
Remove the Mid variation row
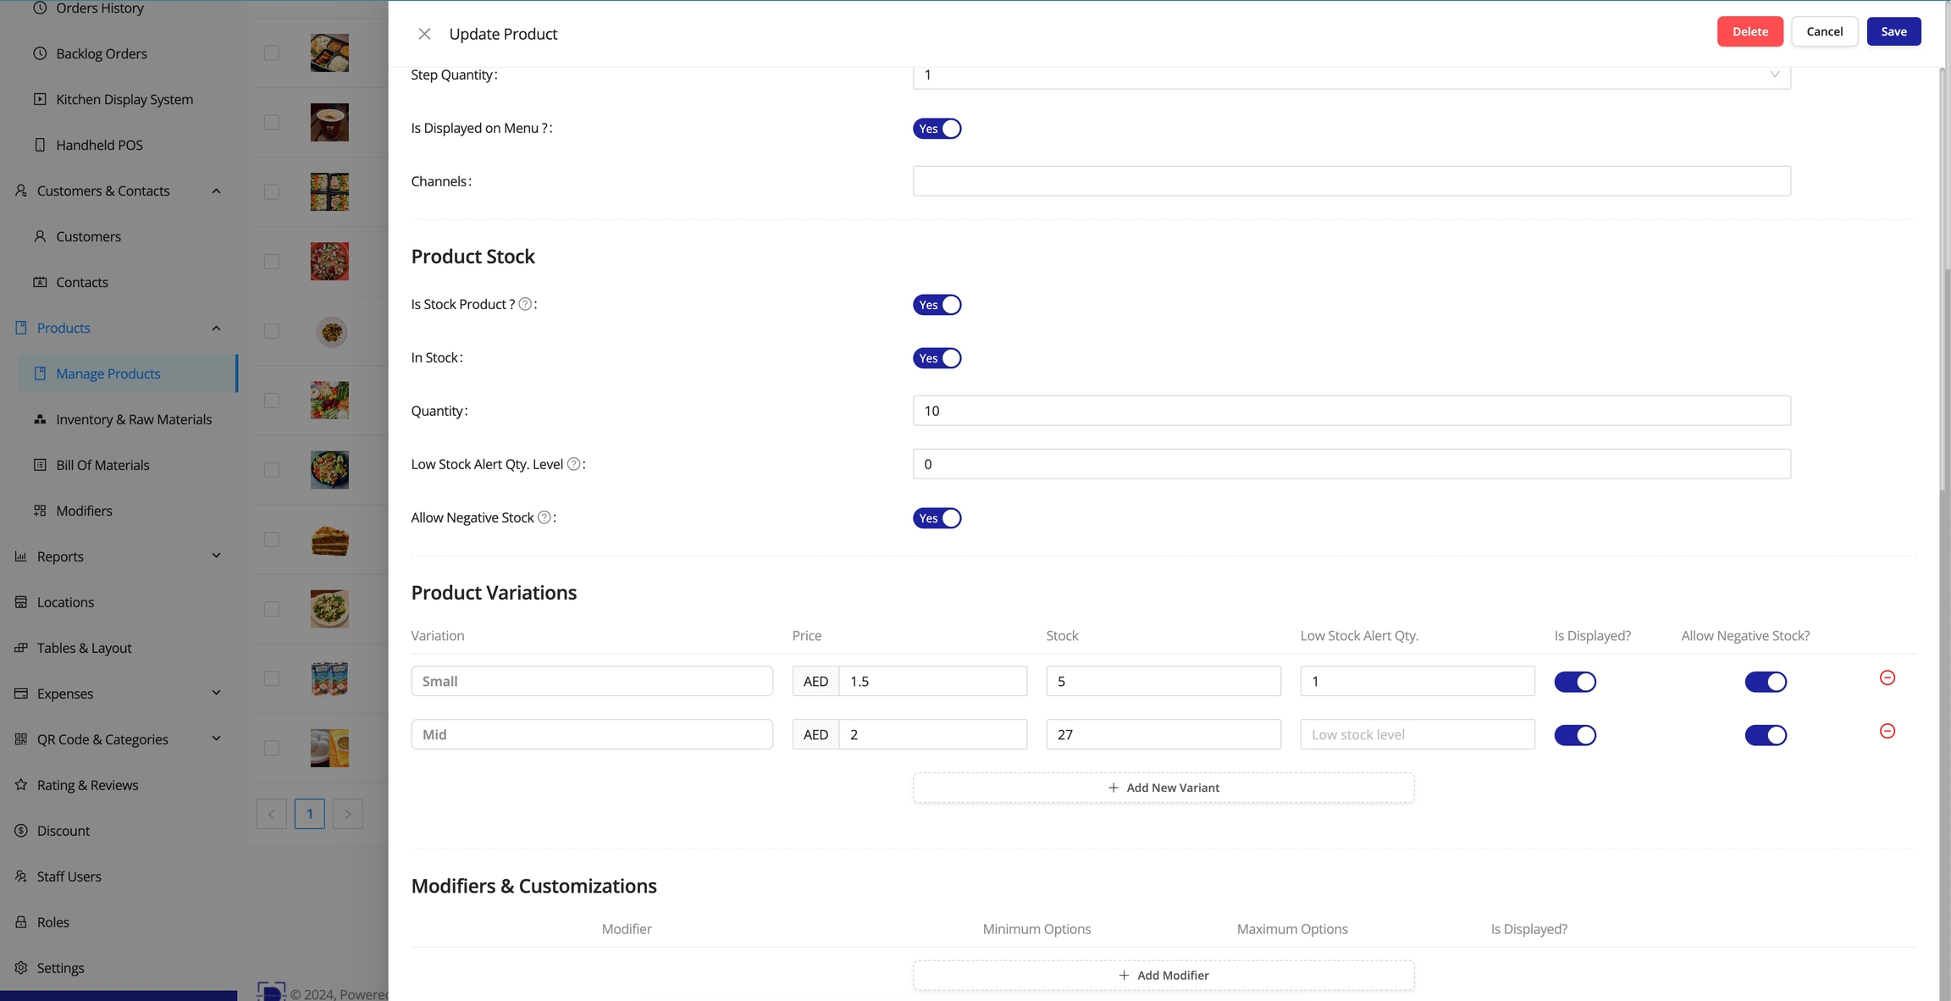click(1887, 731)
